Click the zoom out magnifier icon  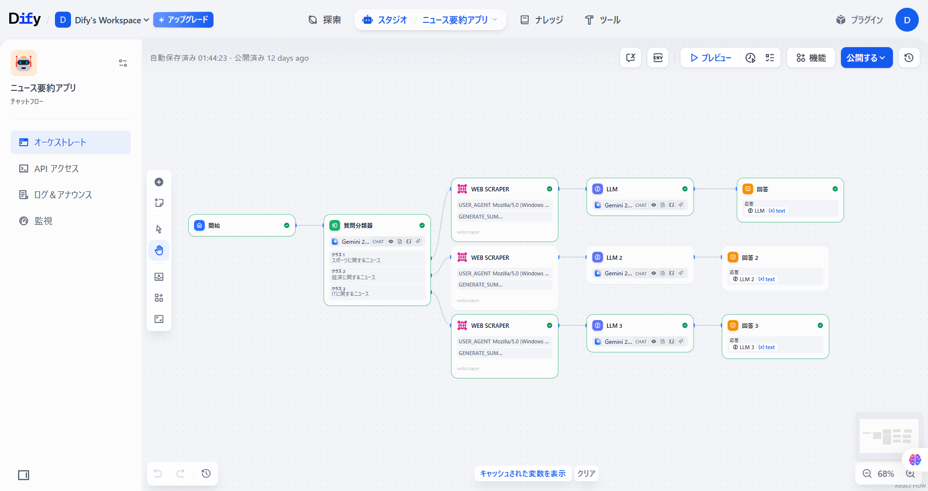point(867,474)
